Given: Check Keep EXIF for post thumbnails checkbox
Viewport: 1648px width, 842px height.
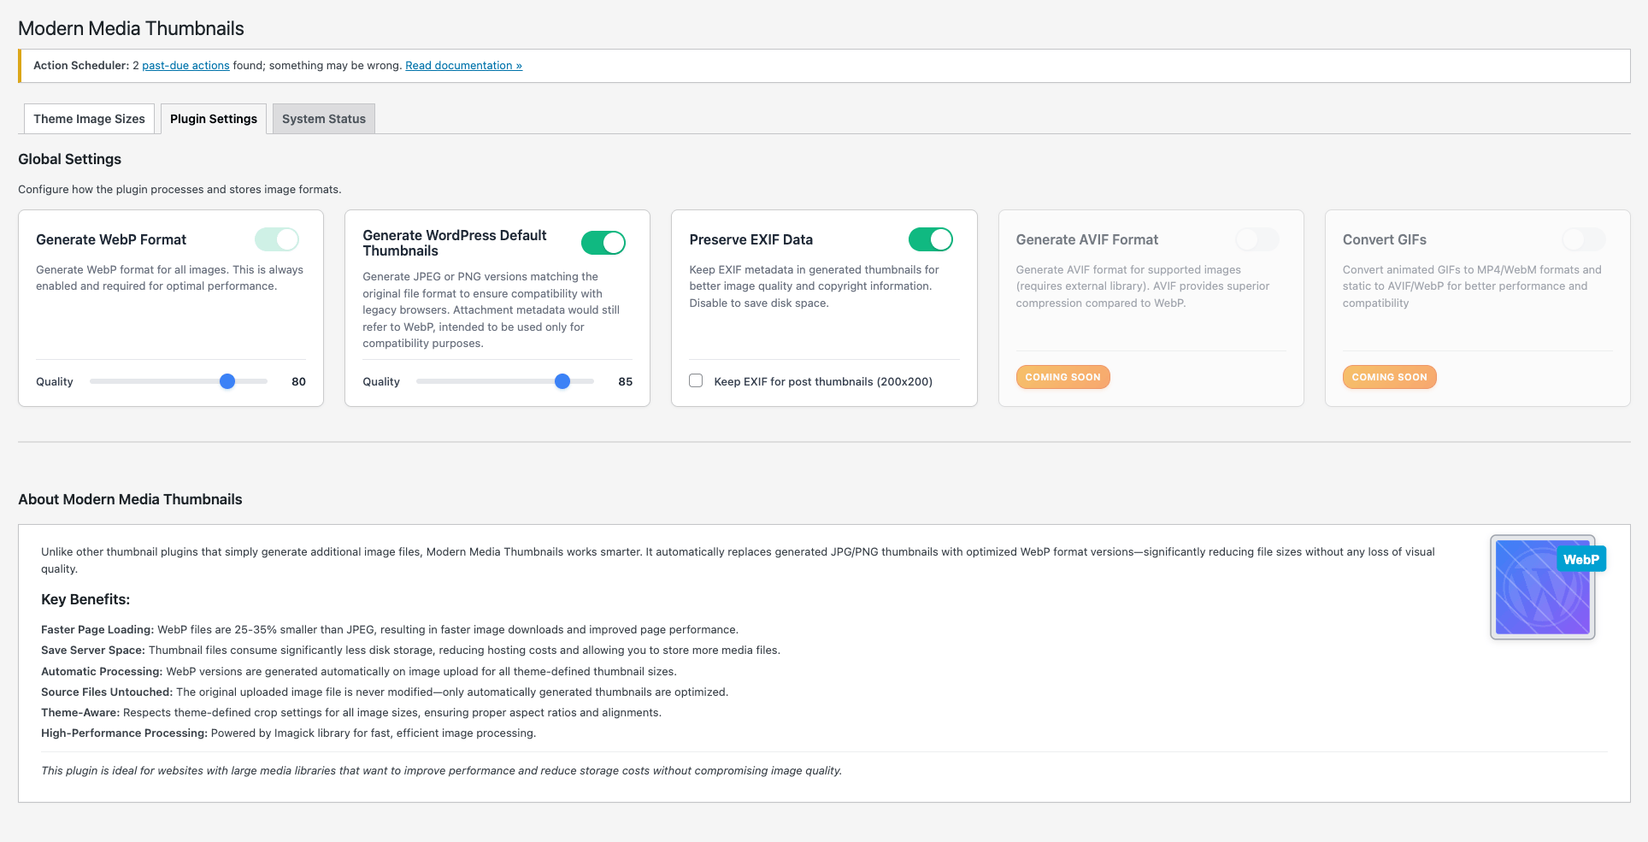Looking at the screenshot, I should tap(696, 381).
